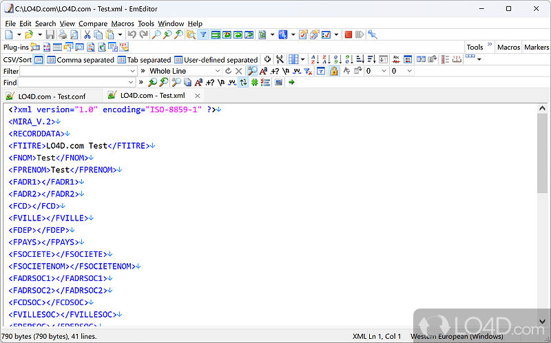Open the File menu
This screenshot has width=551, height=343.
(10, 23)
